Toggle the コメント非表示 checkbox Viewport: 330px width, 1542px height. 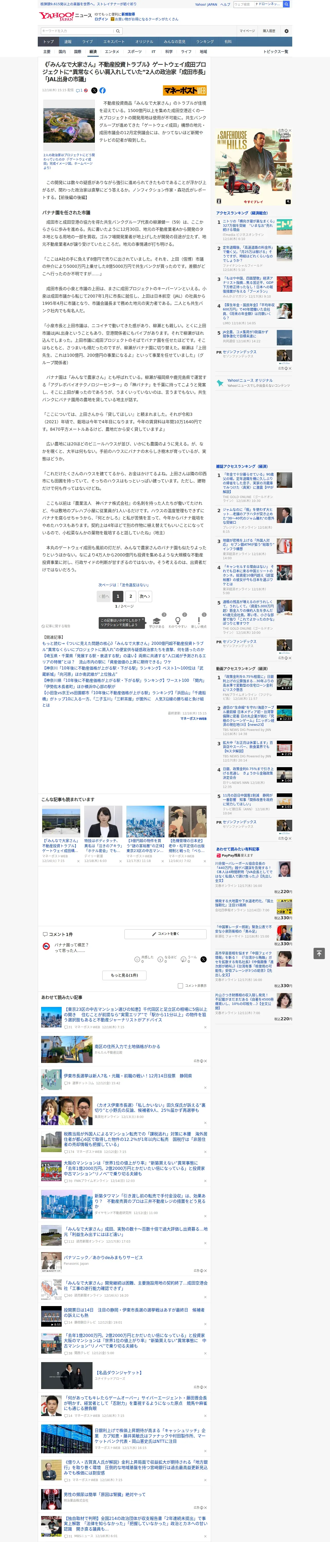180,986
